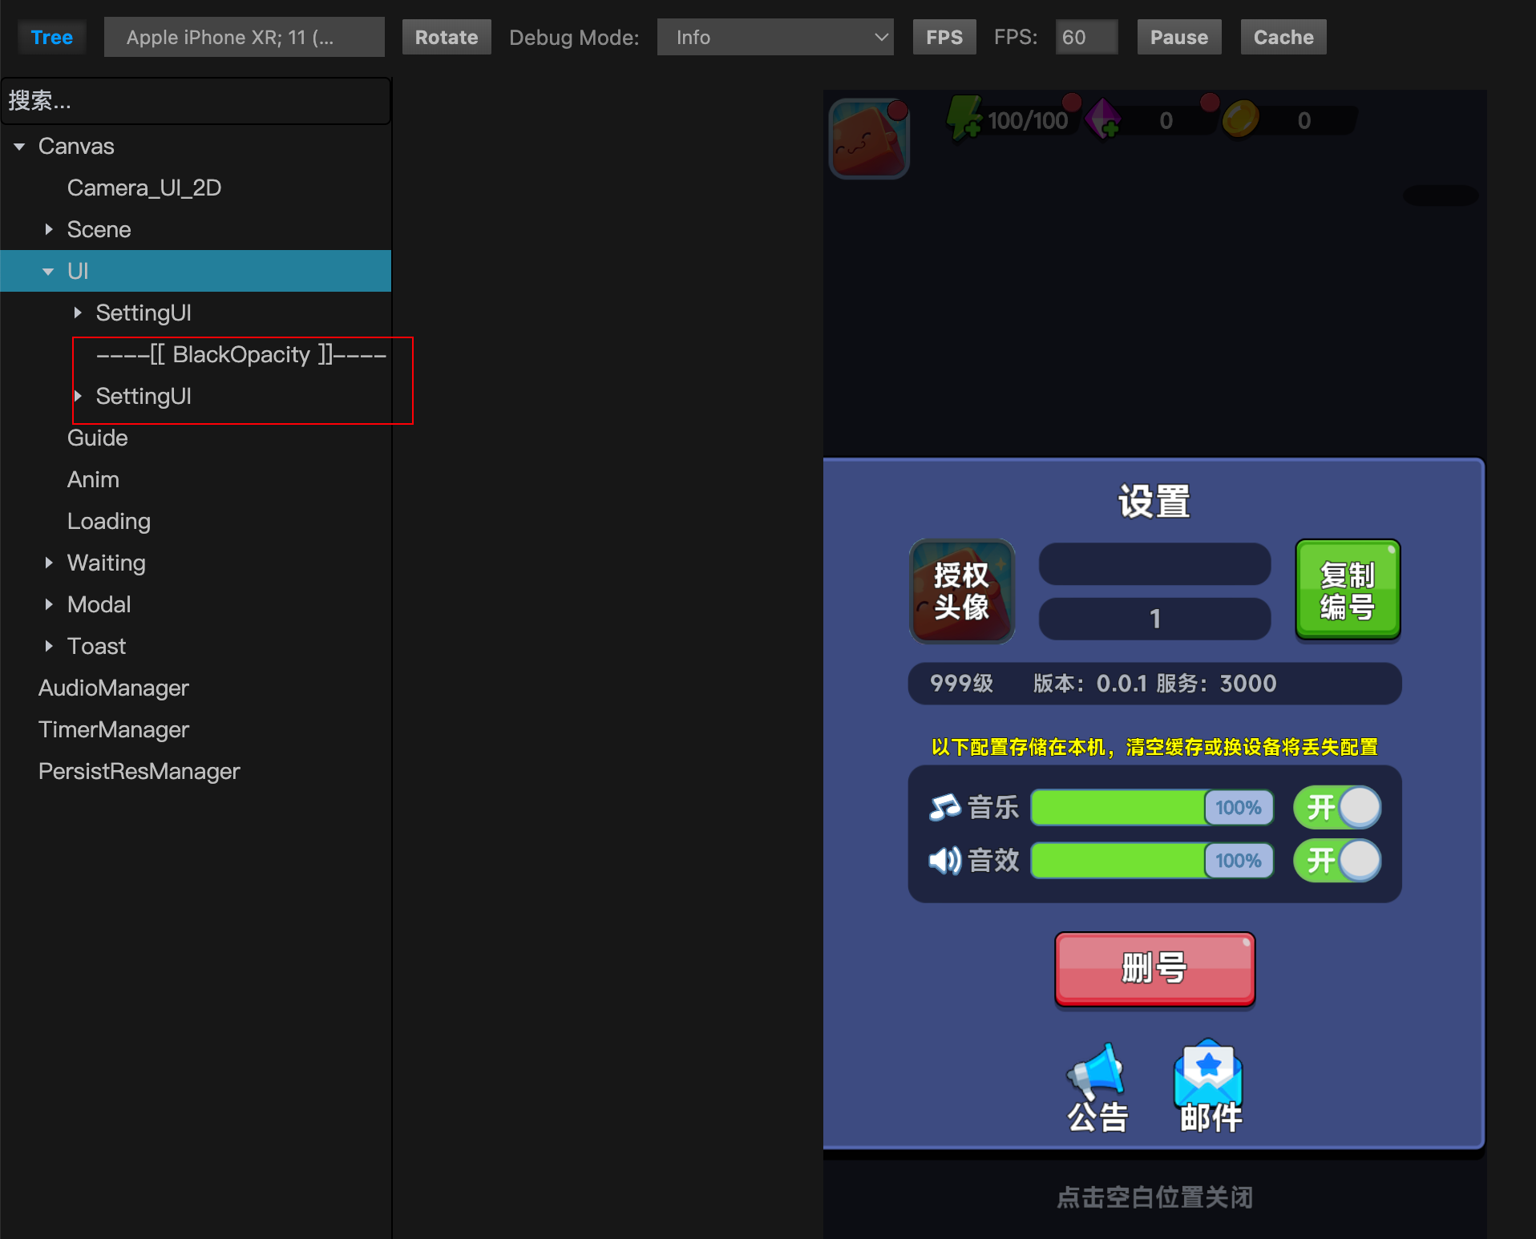Viewport: 1536px width, 1239px height.
Task: Click the Pause button
Action: pos(1179,38)
